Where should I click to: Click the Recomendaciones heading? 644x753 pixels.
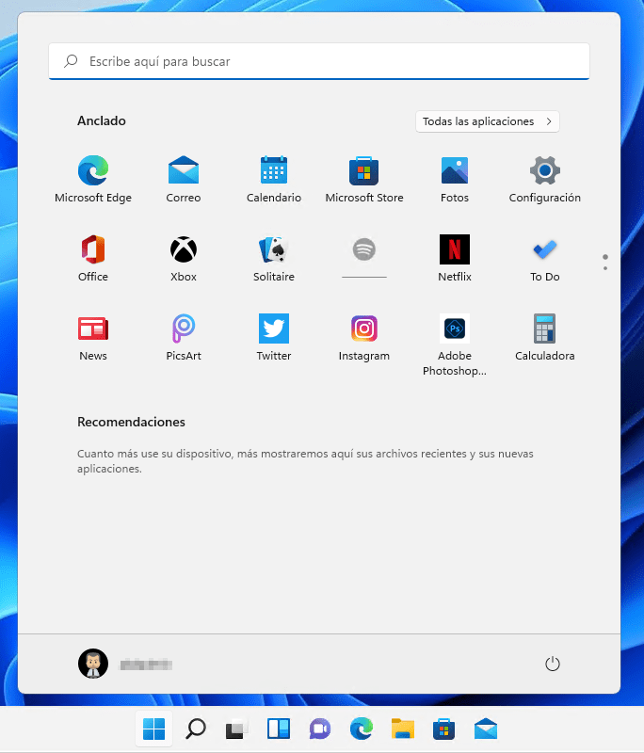[x=131, y=422]
